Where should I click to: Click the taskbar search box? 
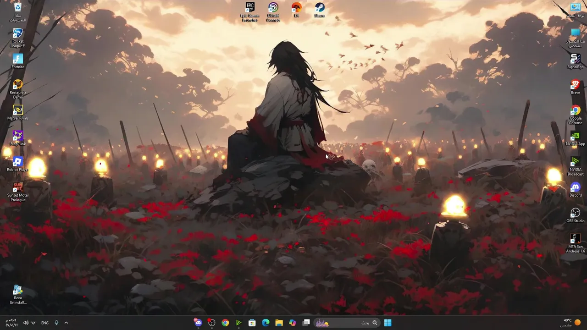click(x=347, y=323)
